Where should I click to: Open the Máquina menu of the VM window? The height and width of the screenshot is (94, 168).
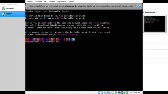(x=38, y=2)
